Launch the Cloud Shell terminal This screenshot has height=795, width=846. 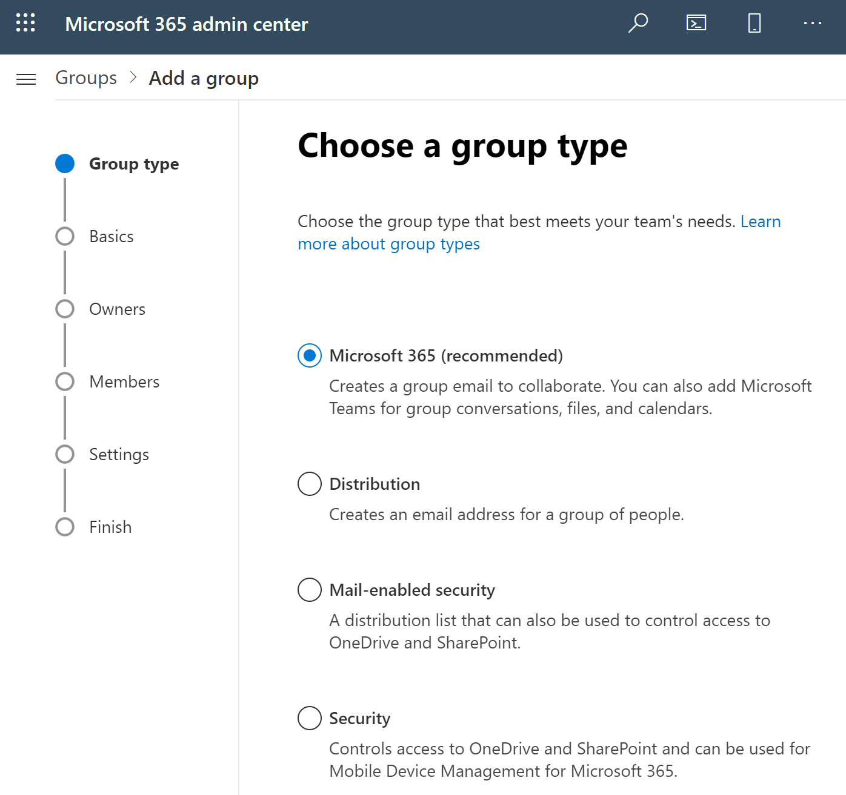[x=696, y=24]
